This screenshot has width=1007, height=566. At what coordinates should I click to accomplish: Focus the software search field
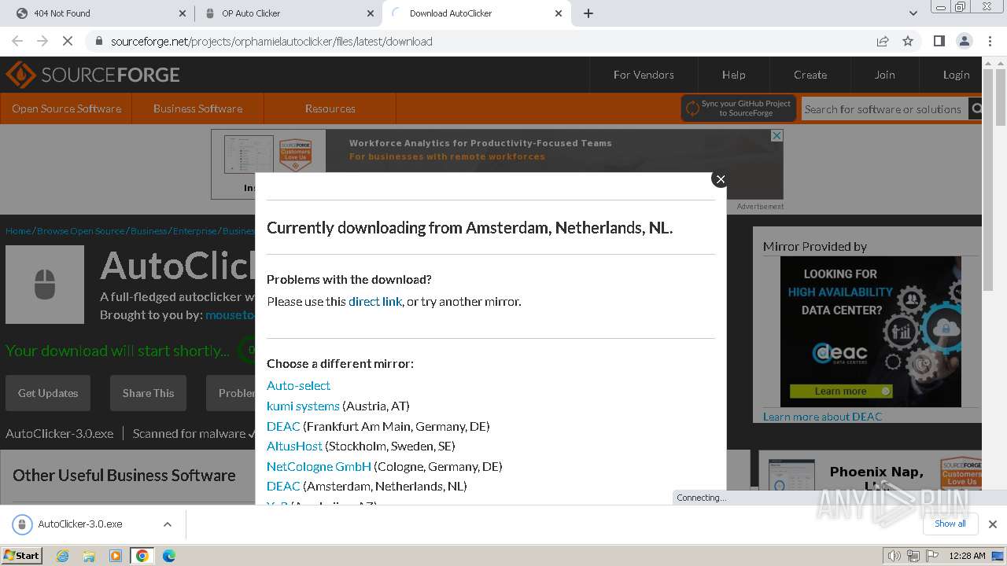(884, 109)
